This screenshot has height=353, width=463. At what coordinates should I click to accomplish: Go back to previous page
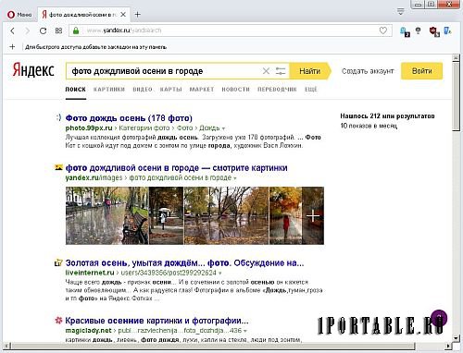point(13,30)
